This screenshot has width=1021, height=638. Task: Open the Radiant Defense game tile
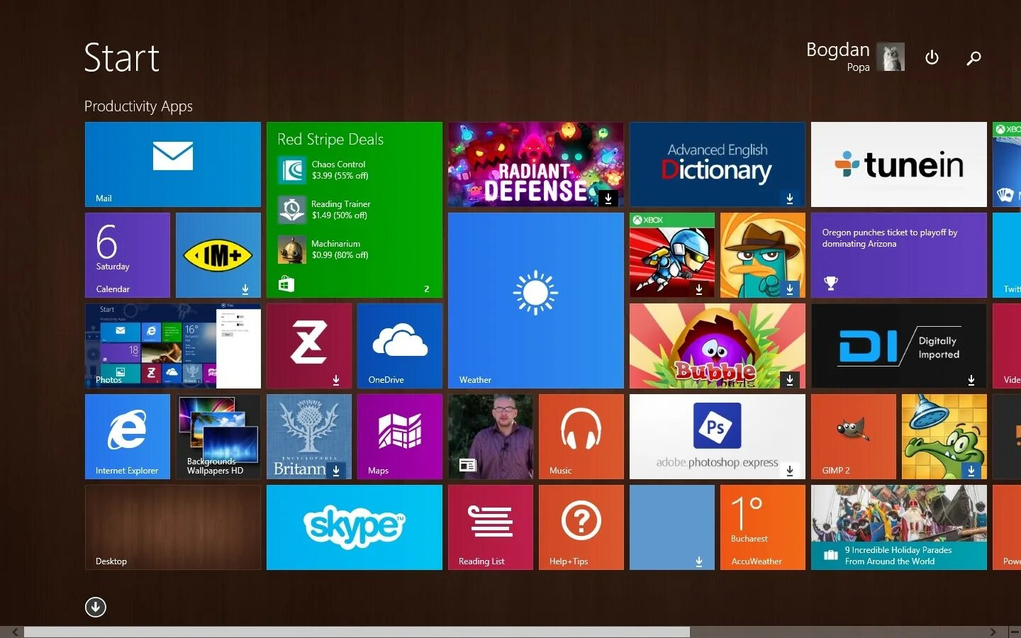point(536,164)
